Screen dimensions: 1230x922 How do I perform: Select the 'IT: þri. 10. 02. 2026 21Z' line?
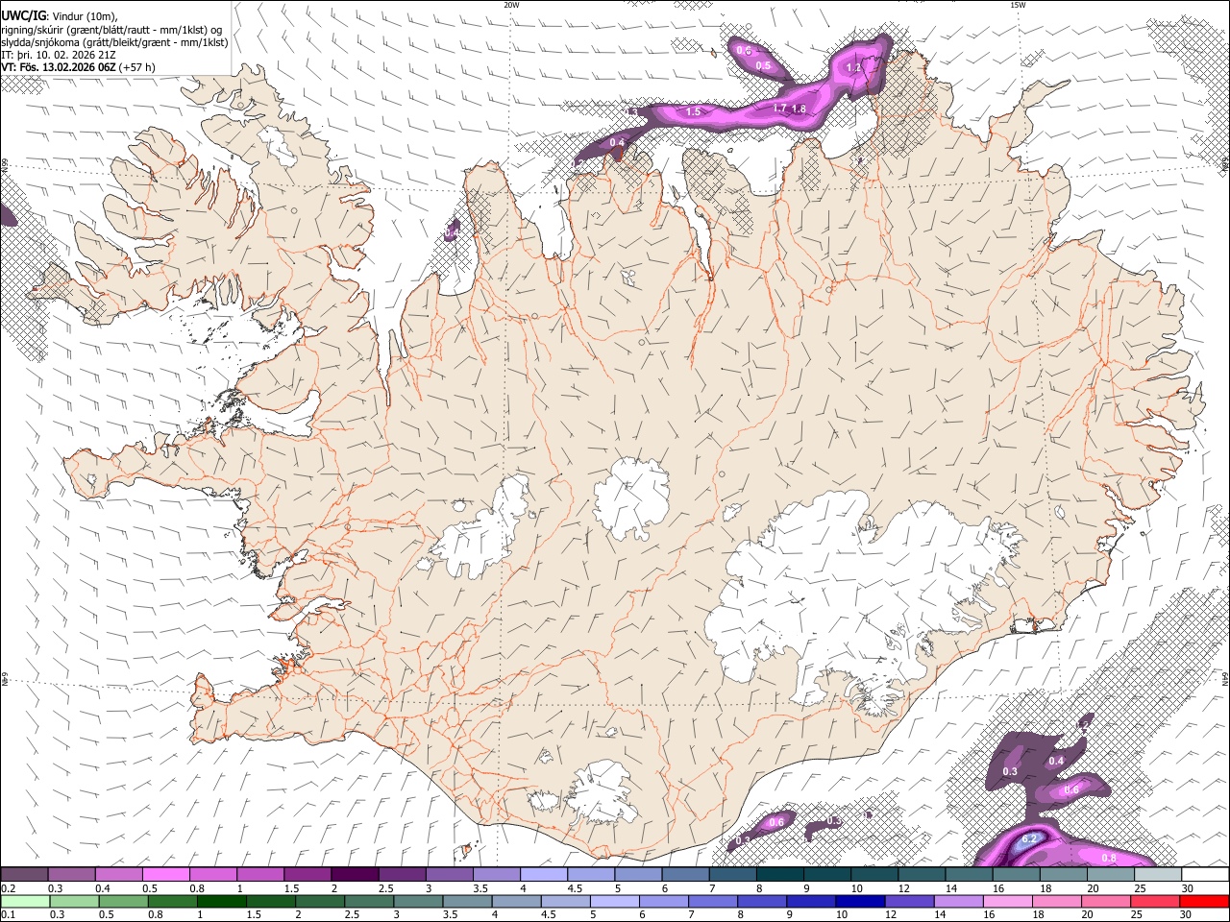point(59,55)
